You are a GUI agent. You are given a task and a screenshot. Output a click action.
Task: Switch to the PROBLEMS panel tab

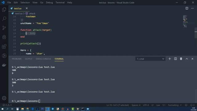tap(17, 59)
